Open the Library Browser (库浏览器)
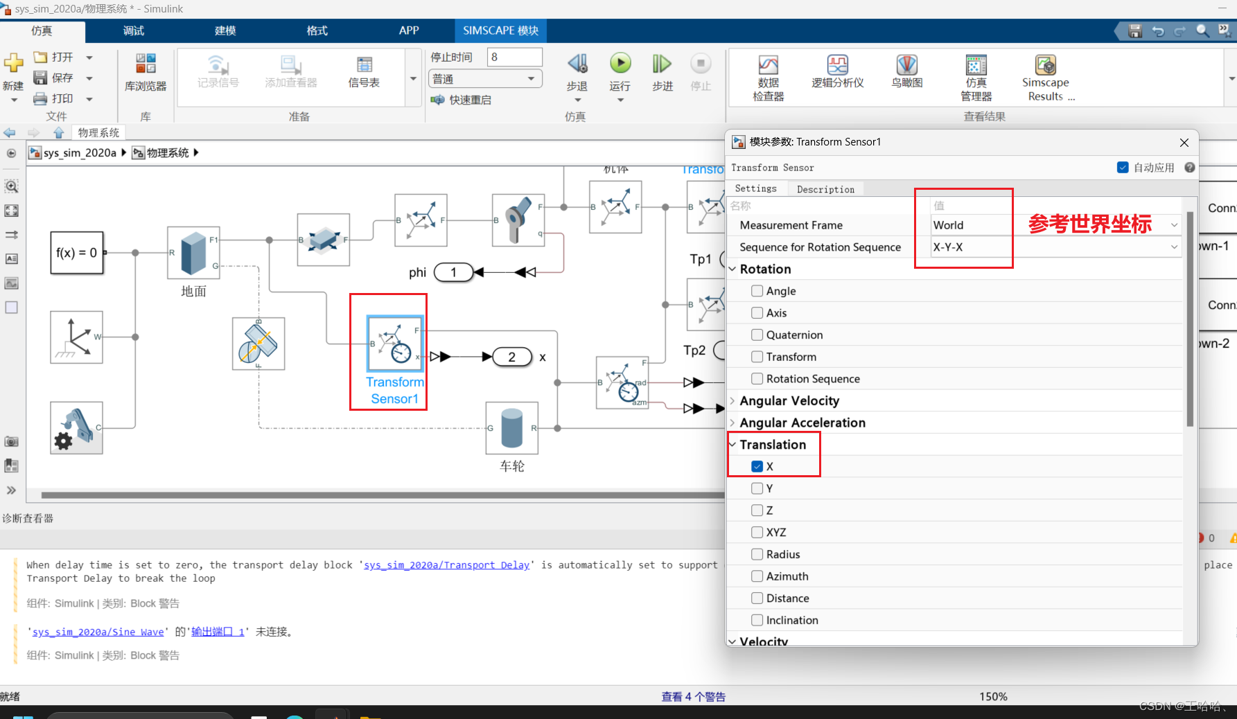 tap(146, 73)
